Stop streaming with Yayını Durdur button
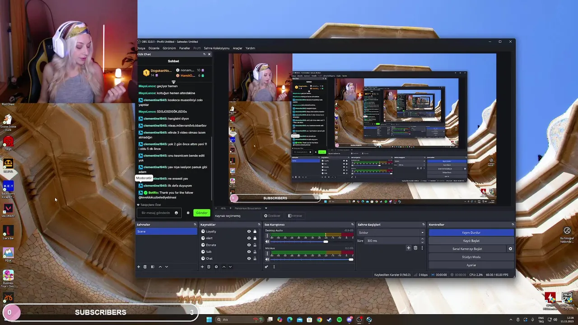 471,232
